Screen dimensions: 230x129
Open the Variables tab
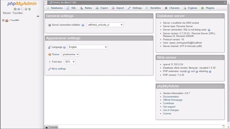[x=153, y=8]
